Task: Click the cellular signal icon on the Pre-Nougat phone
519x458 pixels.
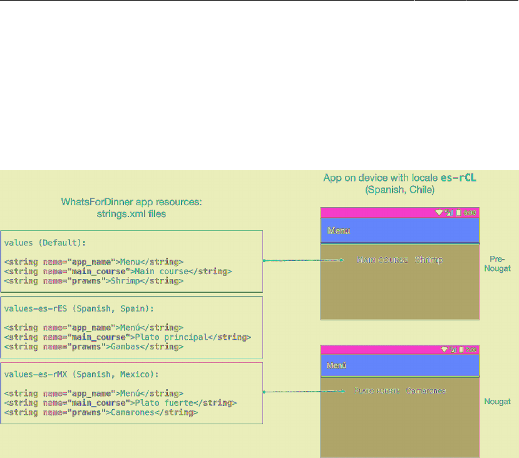Action: (x=449, y=212)
